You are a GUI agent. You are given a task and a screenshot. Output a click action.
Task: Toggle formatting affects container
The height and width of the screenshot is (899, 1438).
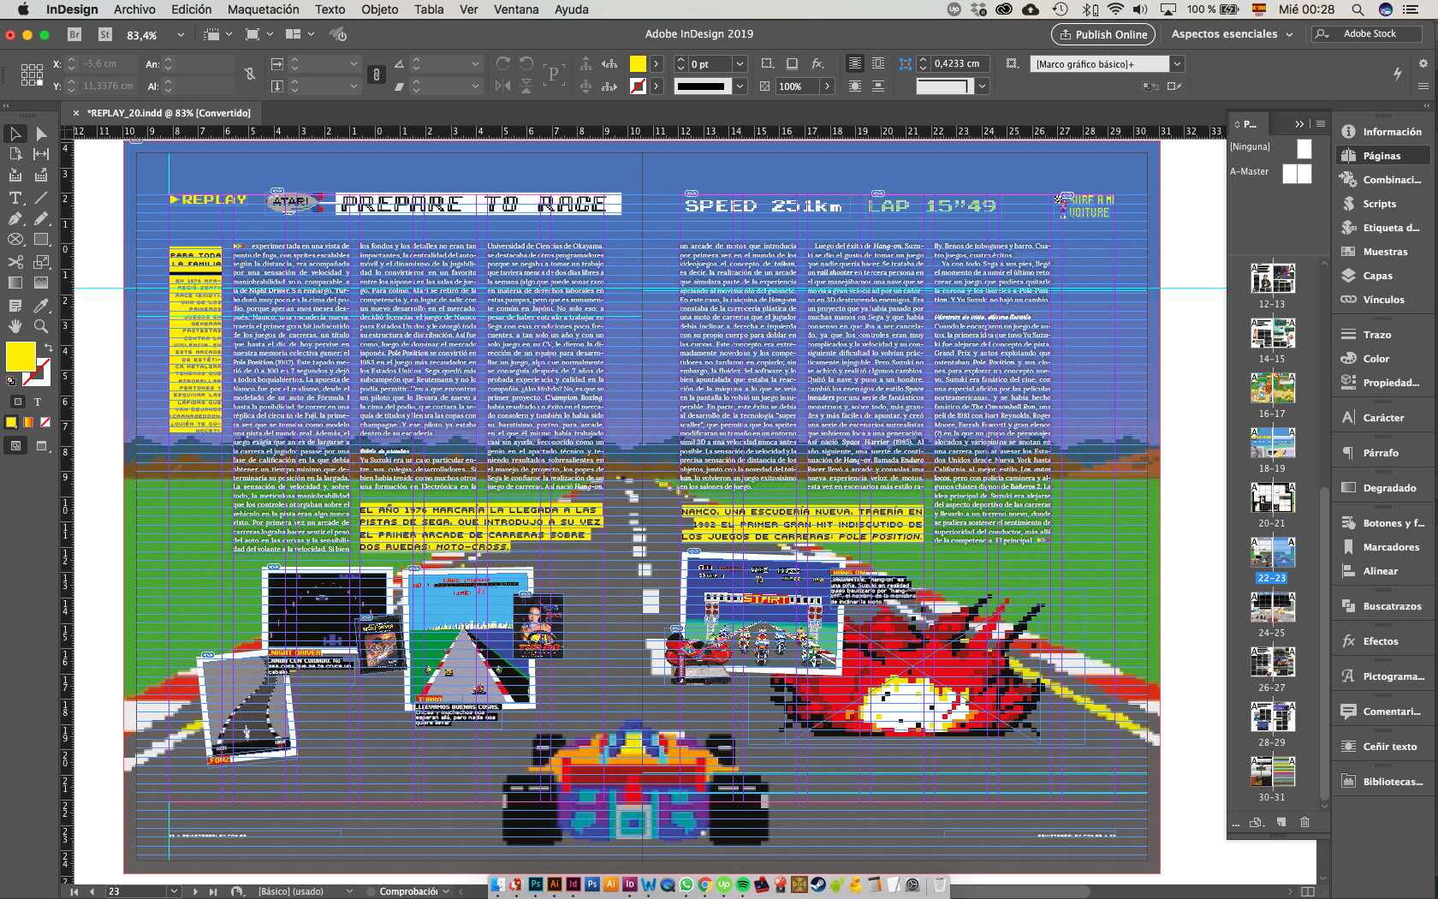(18, 402)
